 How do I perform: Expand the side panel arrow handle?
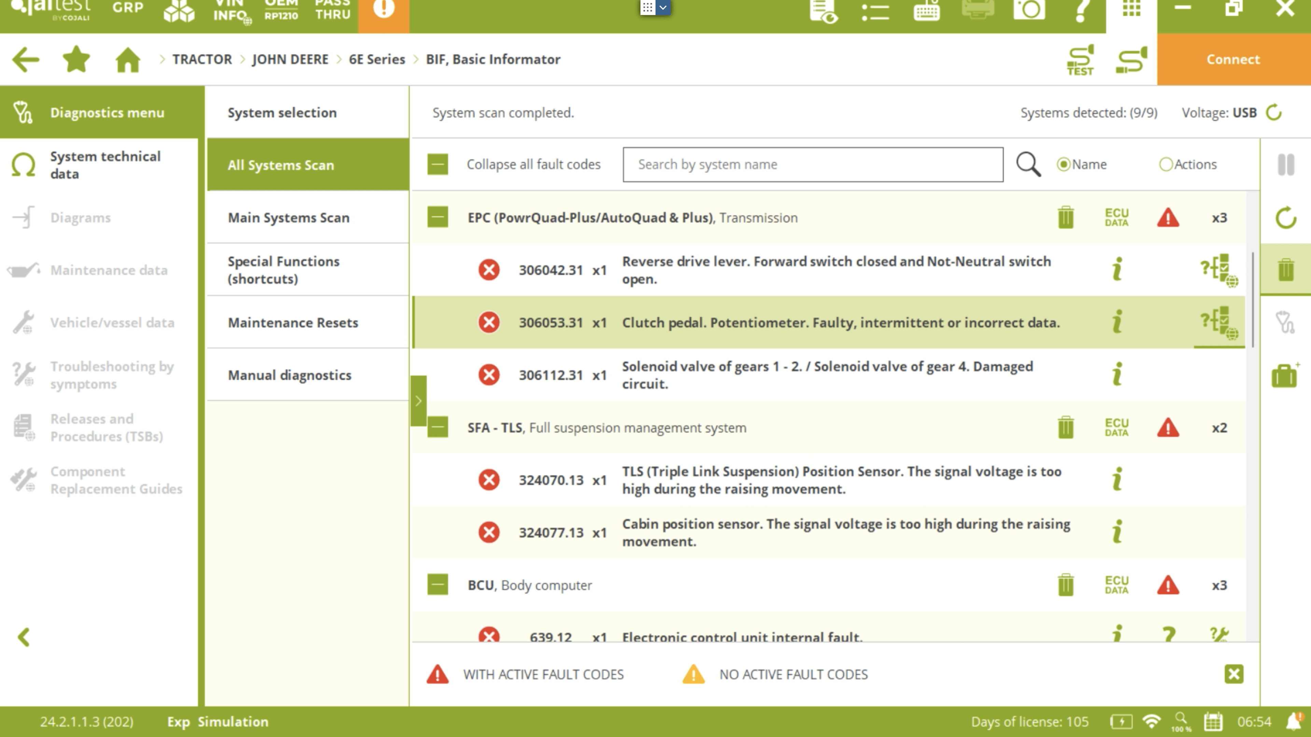(418, 401)
